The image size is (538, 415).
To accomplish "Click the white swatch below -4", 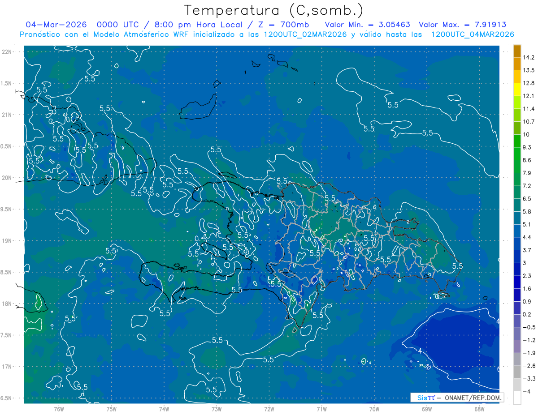I will click(517, 398).
